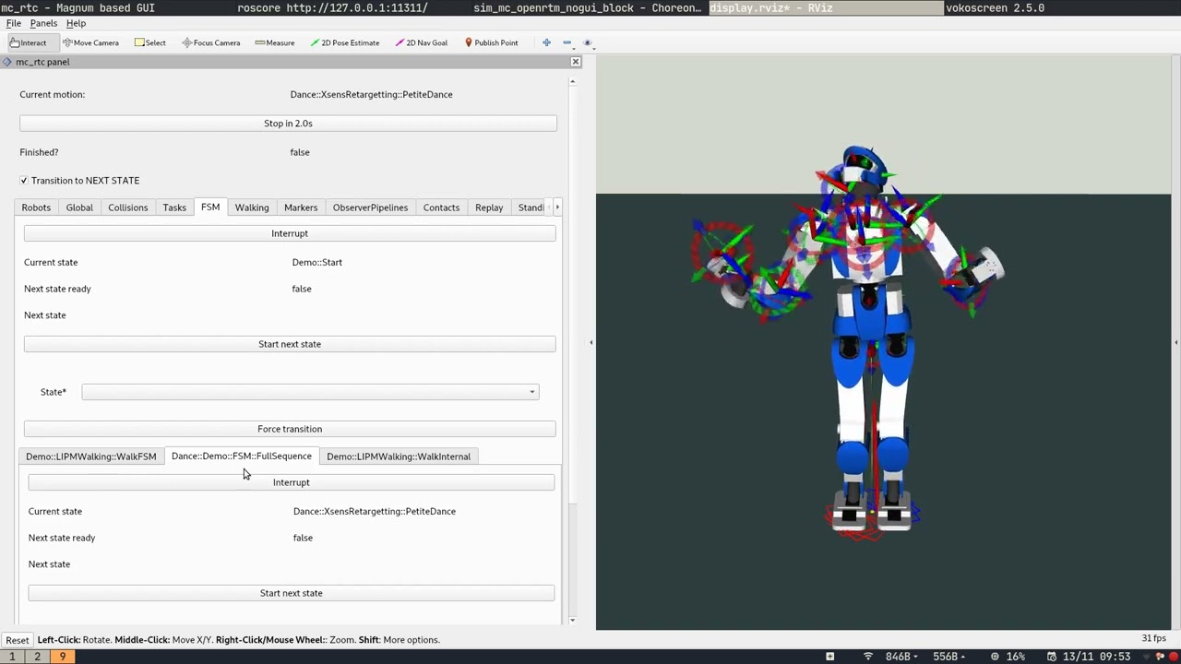
Task: Select the Dance::Demo::FSM::FullSequence tab
Action: [x=242, y=456]
